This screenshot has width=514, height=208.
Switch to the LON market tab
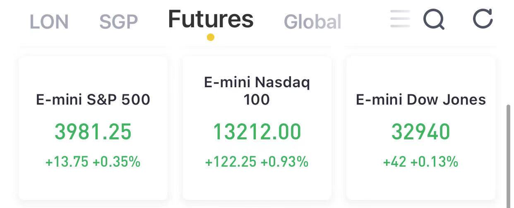tap(49, 22)
